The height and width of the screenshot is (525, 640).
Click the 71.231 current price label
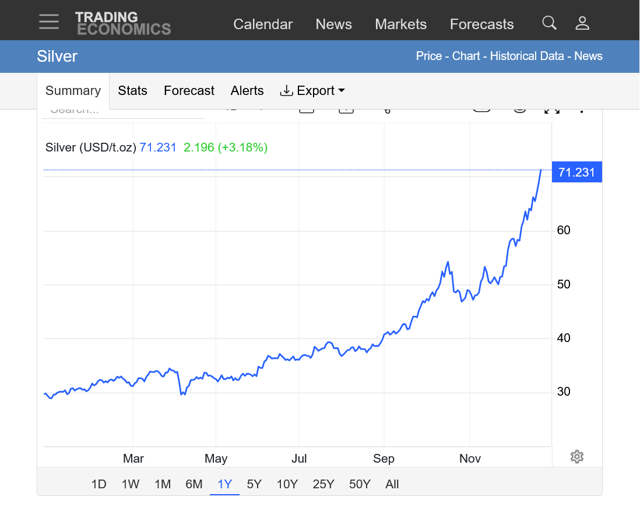[576, 172]
